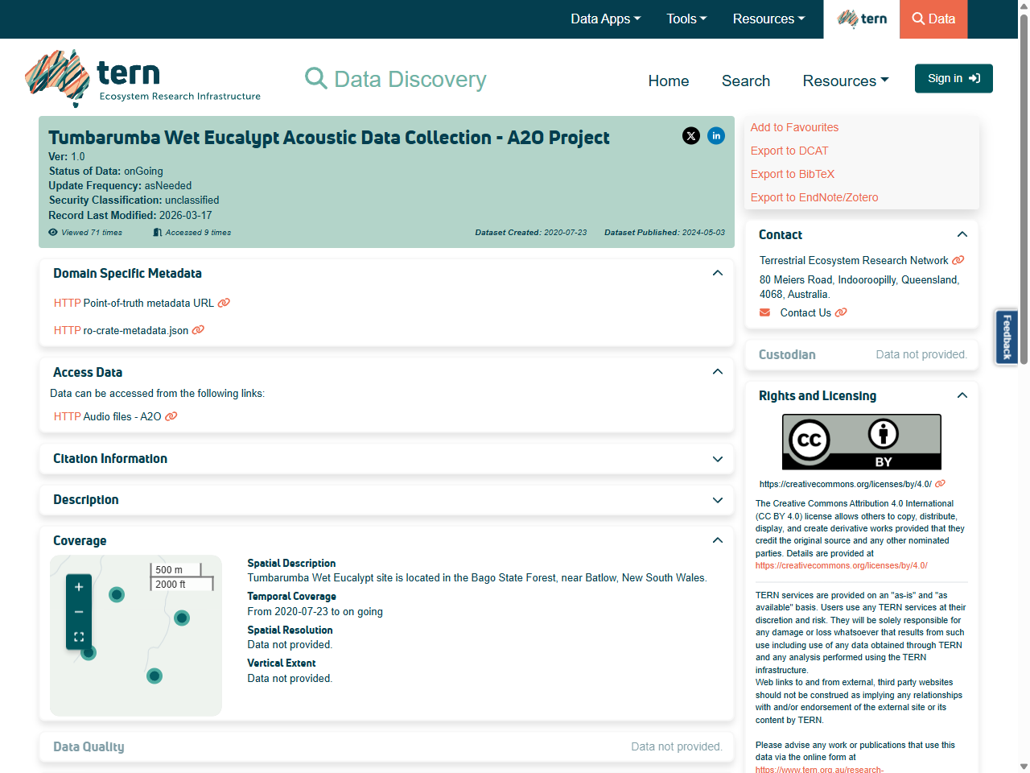The image size is (1030, 773).
Task: Open the Resources dropdown beside Search
Action: 846,81
